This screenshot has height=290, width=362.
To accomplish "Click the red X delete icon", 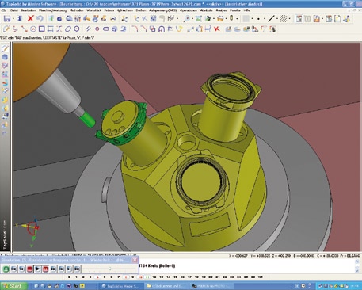I will click(31, 18).
